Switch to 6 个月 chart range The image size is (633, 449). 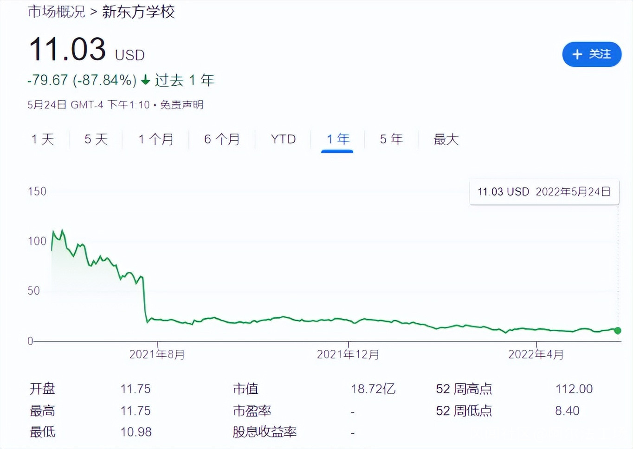click(222, 139)
